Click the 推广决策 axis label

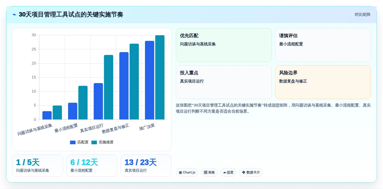(x=147, y=127)
